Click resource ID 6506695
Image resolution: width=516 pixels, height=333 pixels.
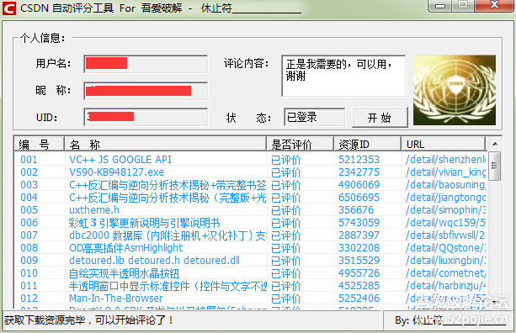click(x=359, y=198)
